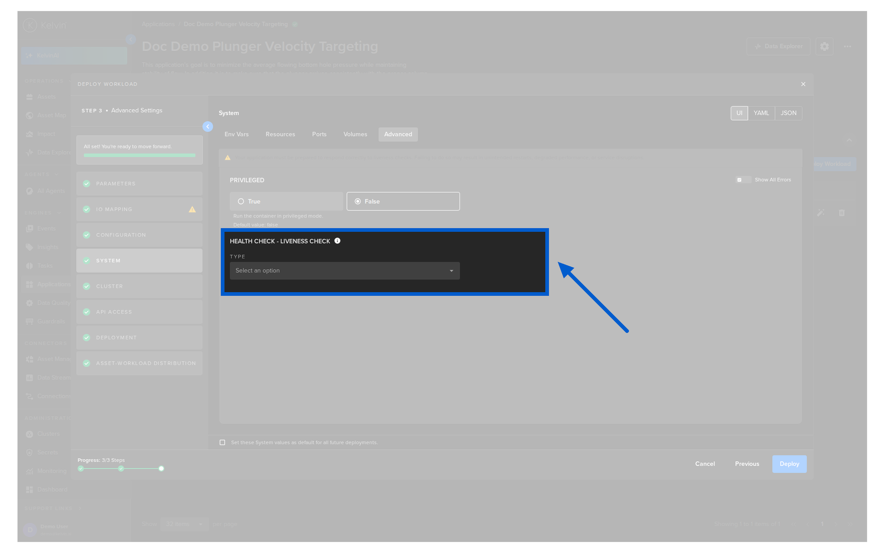The image size is (885, 553).
Task: Switch to the Env Vars tab
Action: point(236,134)
